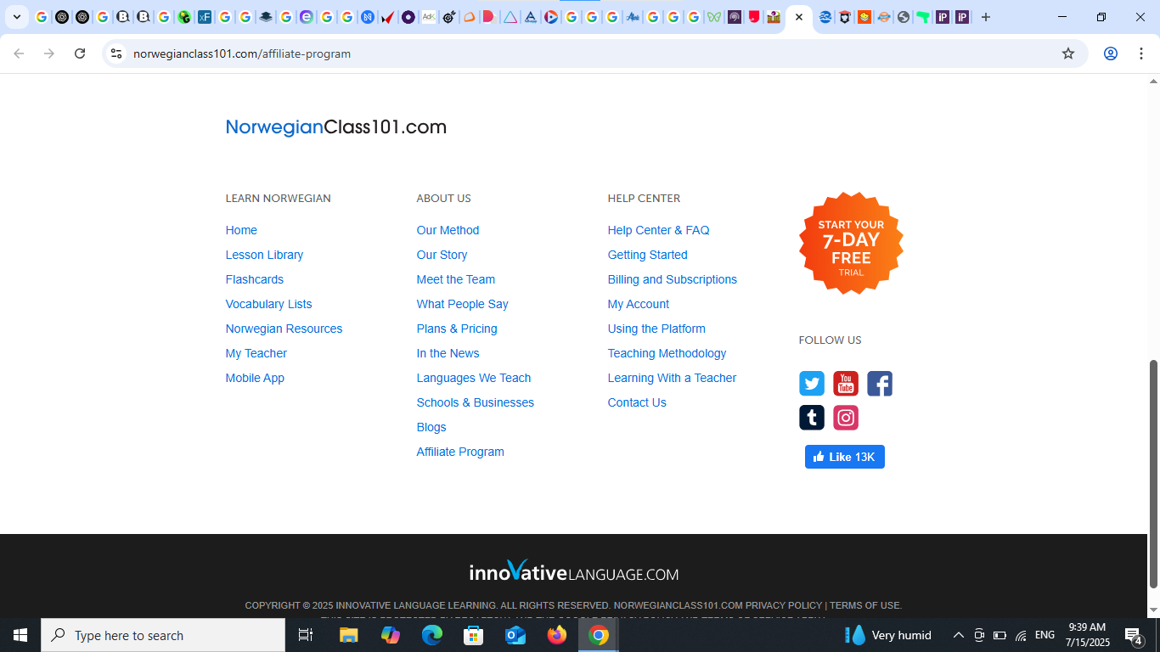The width and height of the screenshot is (1160, 652).
Task: Click the Chrome taskbar icon
Action: click(599, 635)
